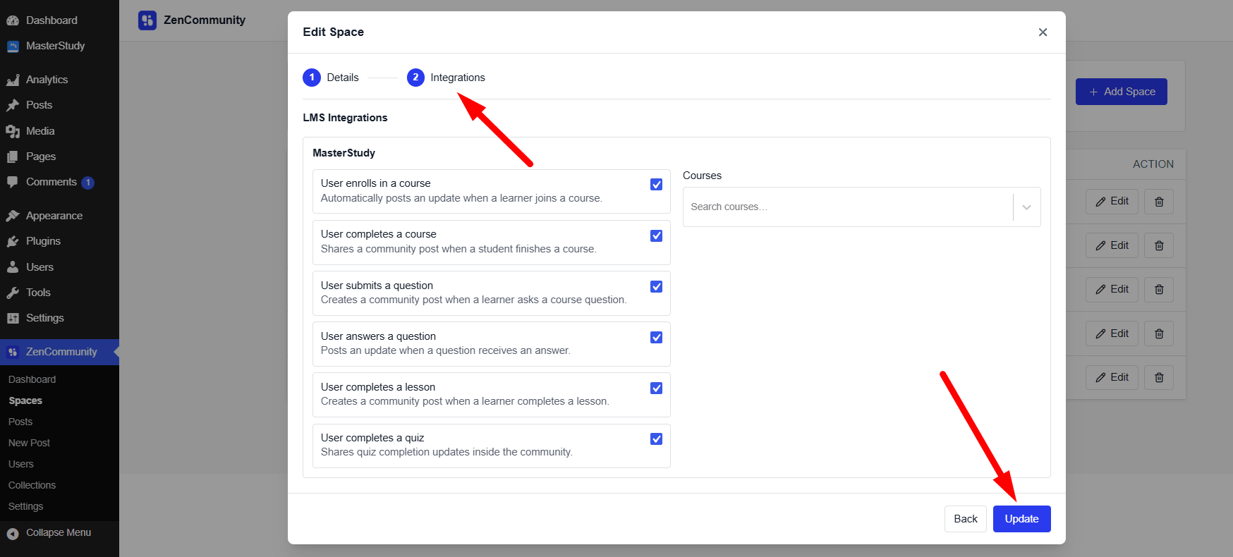Open the ZenCommunity submenu Dashboard
The height and width of the screenshot is (557, 1233).
32,379
